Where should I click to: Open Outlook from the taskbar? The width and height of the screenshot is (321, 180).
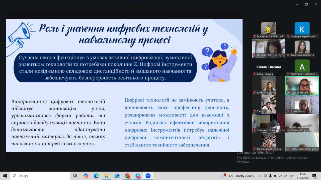(117, 176)
